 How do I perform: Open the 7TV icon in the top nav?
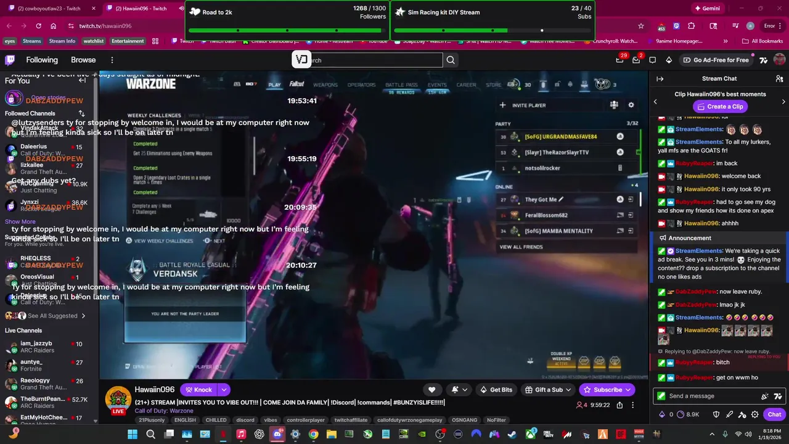[763, 60]
